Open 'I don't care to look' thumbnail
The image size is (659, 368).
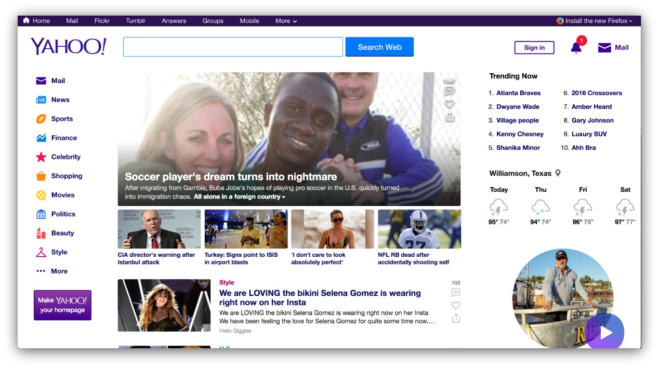tap(333, 229)
